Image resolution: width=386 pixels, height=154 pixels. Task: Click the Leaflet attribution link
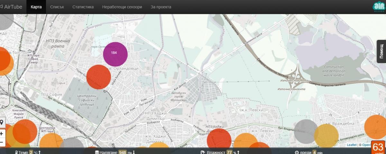(x=351, y=145)
